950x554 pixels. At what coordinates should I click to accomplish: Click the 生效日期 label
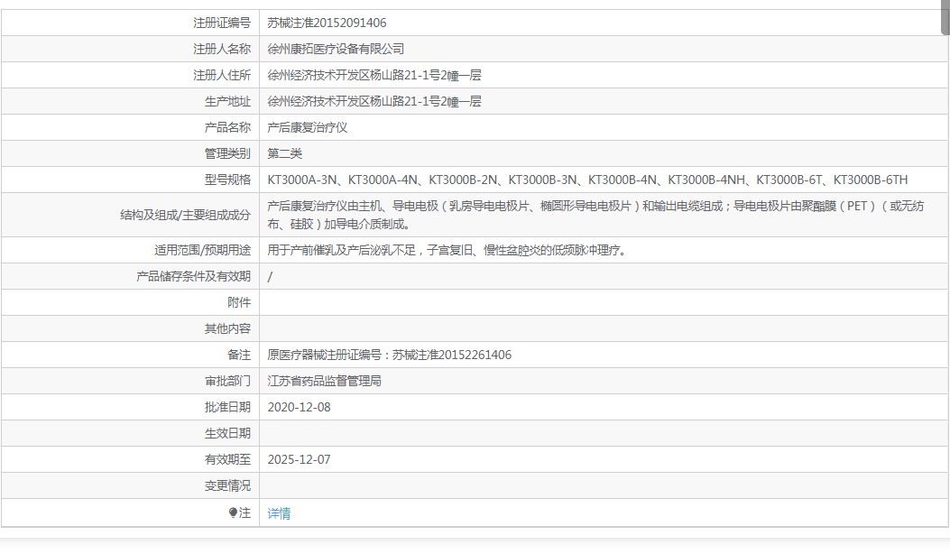click(228, 433)
